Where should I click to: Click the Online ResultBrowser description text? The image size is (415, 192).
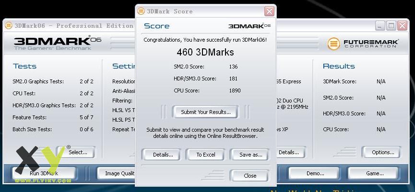[205, 133]
